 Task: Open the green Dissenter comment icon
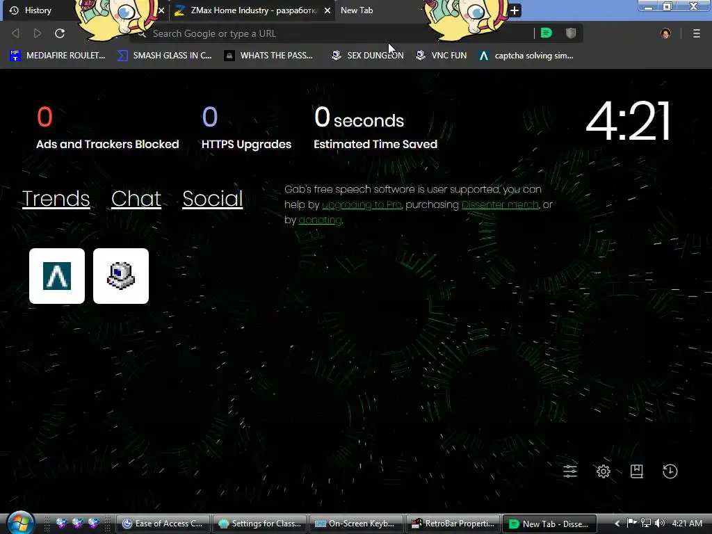coord(547,33)
